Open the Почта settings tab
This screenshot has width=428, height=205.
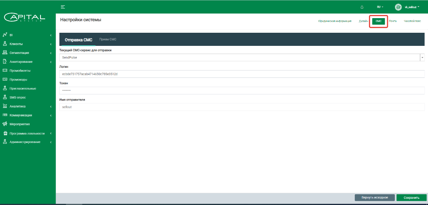click(x=393, y=21)
